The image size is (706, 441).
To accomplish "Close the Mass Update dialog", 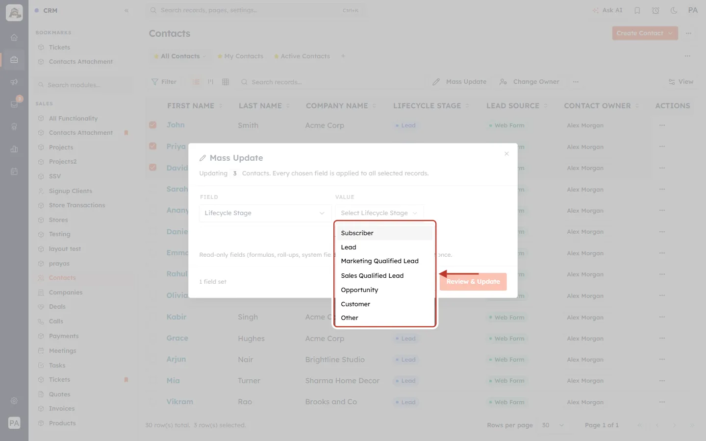I will [506, 154].
